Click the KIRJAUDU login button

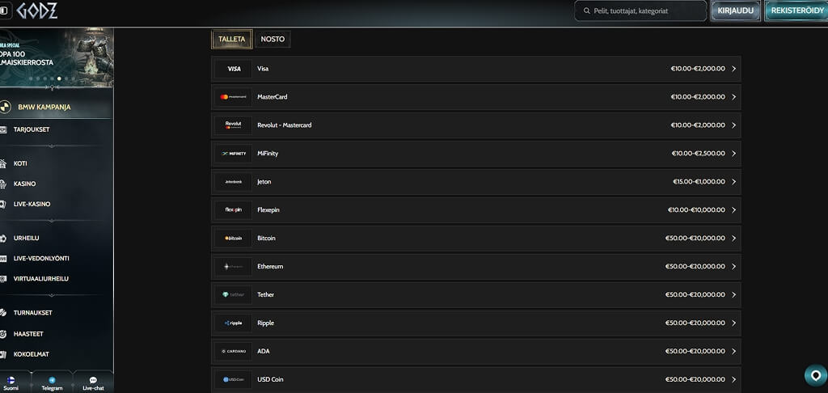736,11
